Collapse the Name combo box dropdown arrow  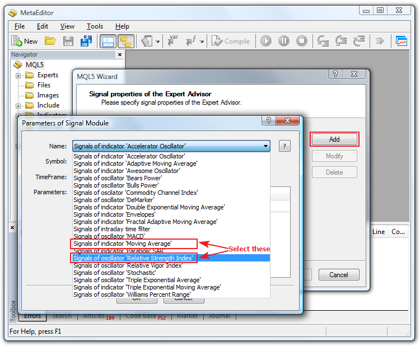265,146
